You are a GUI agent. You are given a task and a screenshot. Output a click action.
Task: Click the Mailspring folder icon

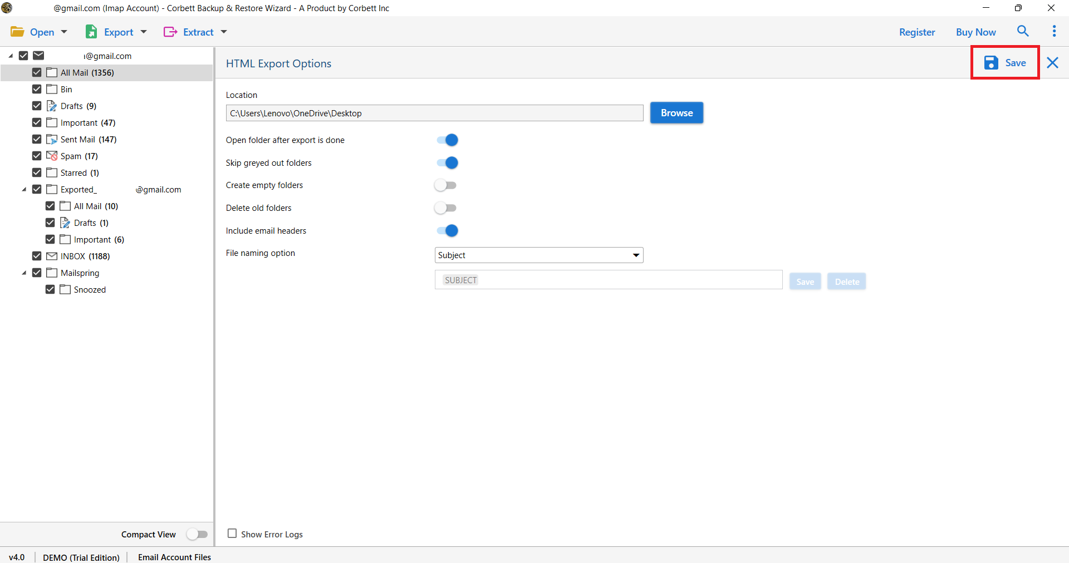coord(52,273)
